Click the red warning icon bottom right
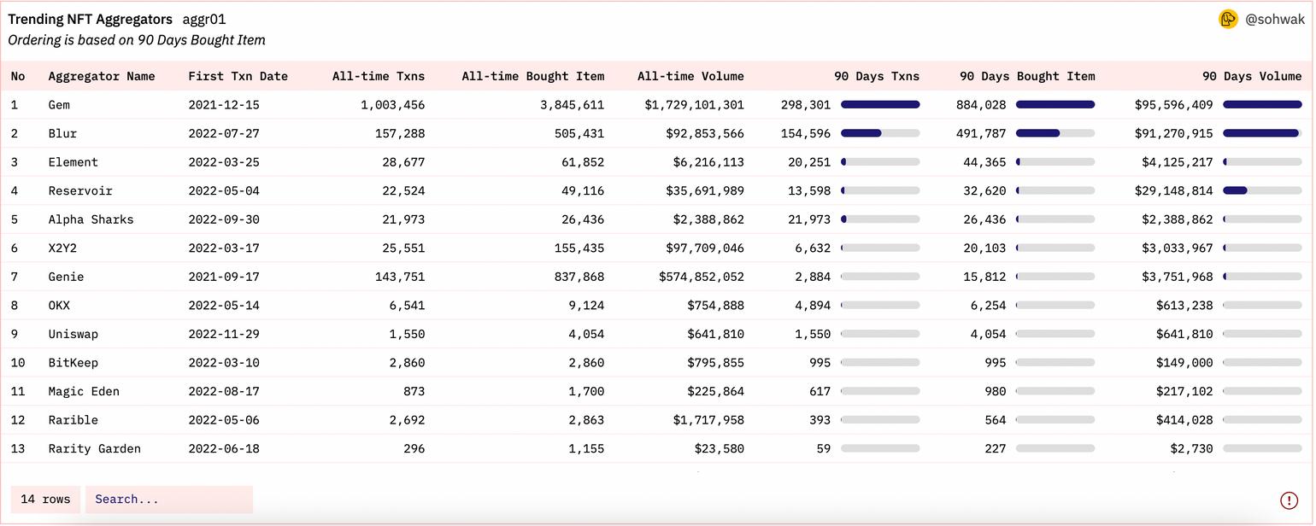 tap(1289, 500)
